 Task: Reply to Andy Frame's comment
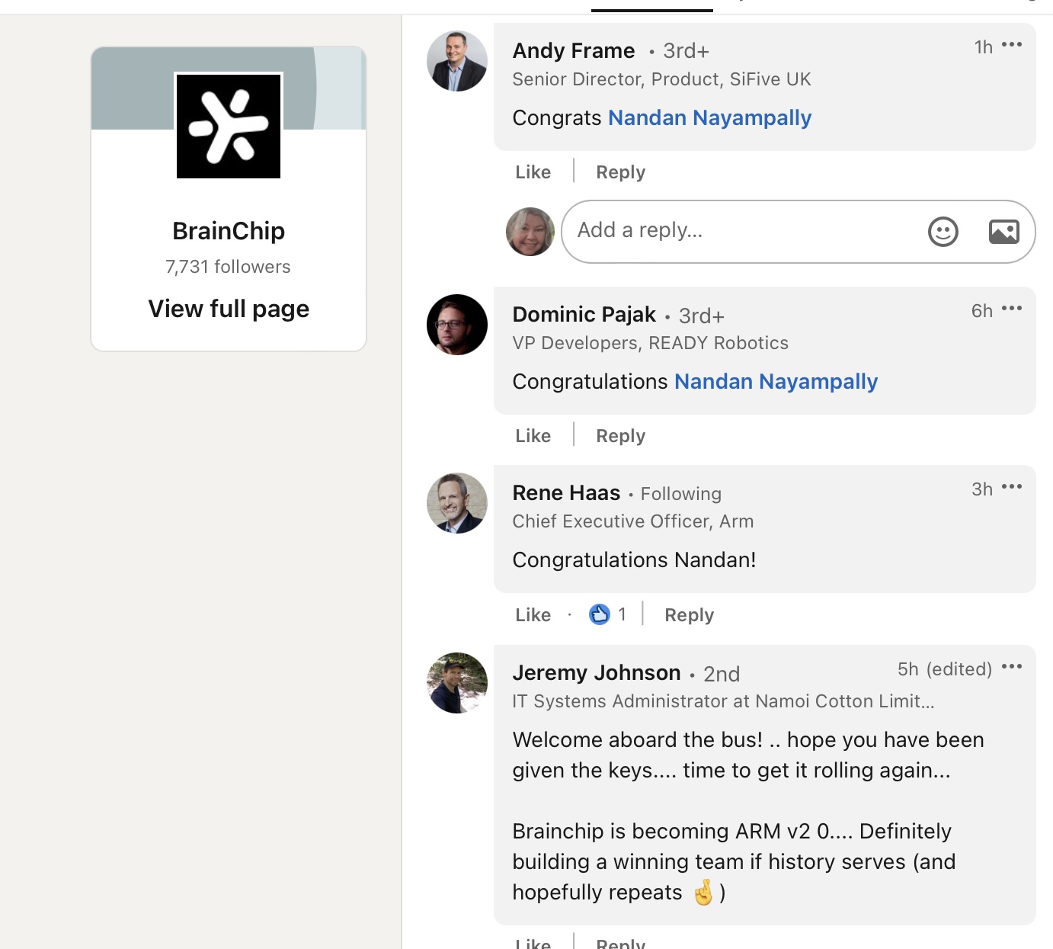620,172
